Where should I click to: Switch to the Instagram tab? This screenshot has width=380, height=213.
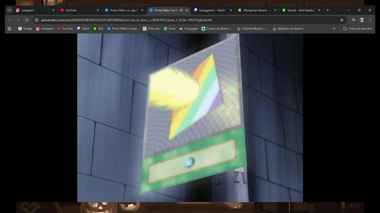(35, 10)
